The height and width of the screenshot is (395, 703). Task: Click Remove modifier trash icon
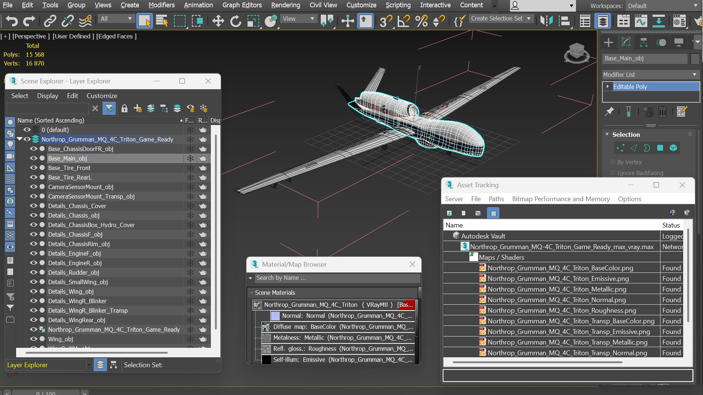point(662,112)
